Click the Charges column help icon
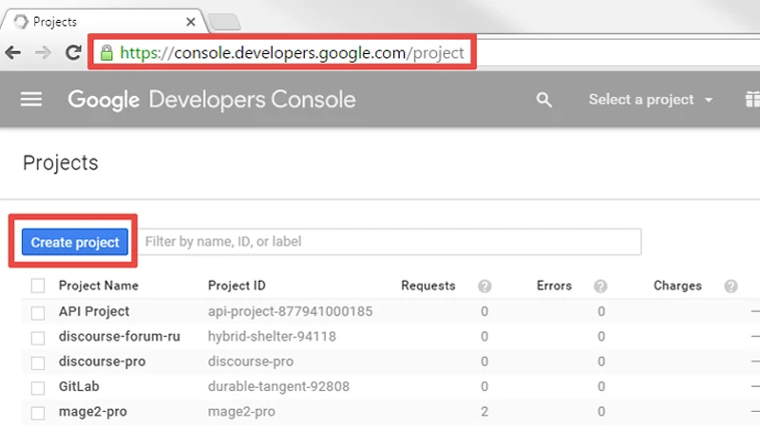This screenshot has height=427, width=760. [731, 286]
